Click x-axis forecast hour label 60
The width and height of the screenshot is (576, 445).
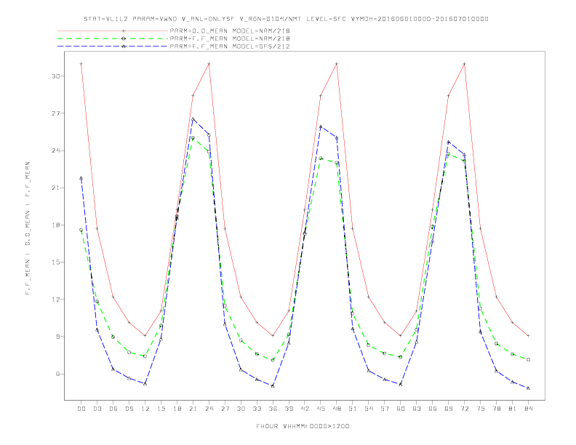tap(401, 409)
